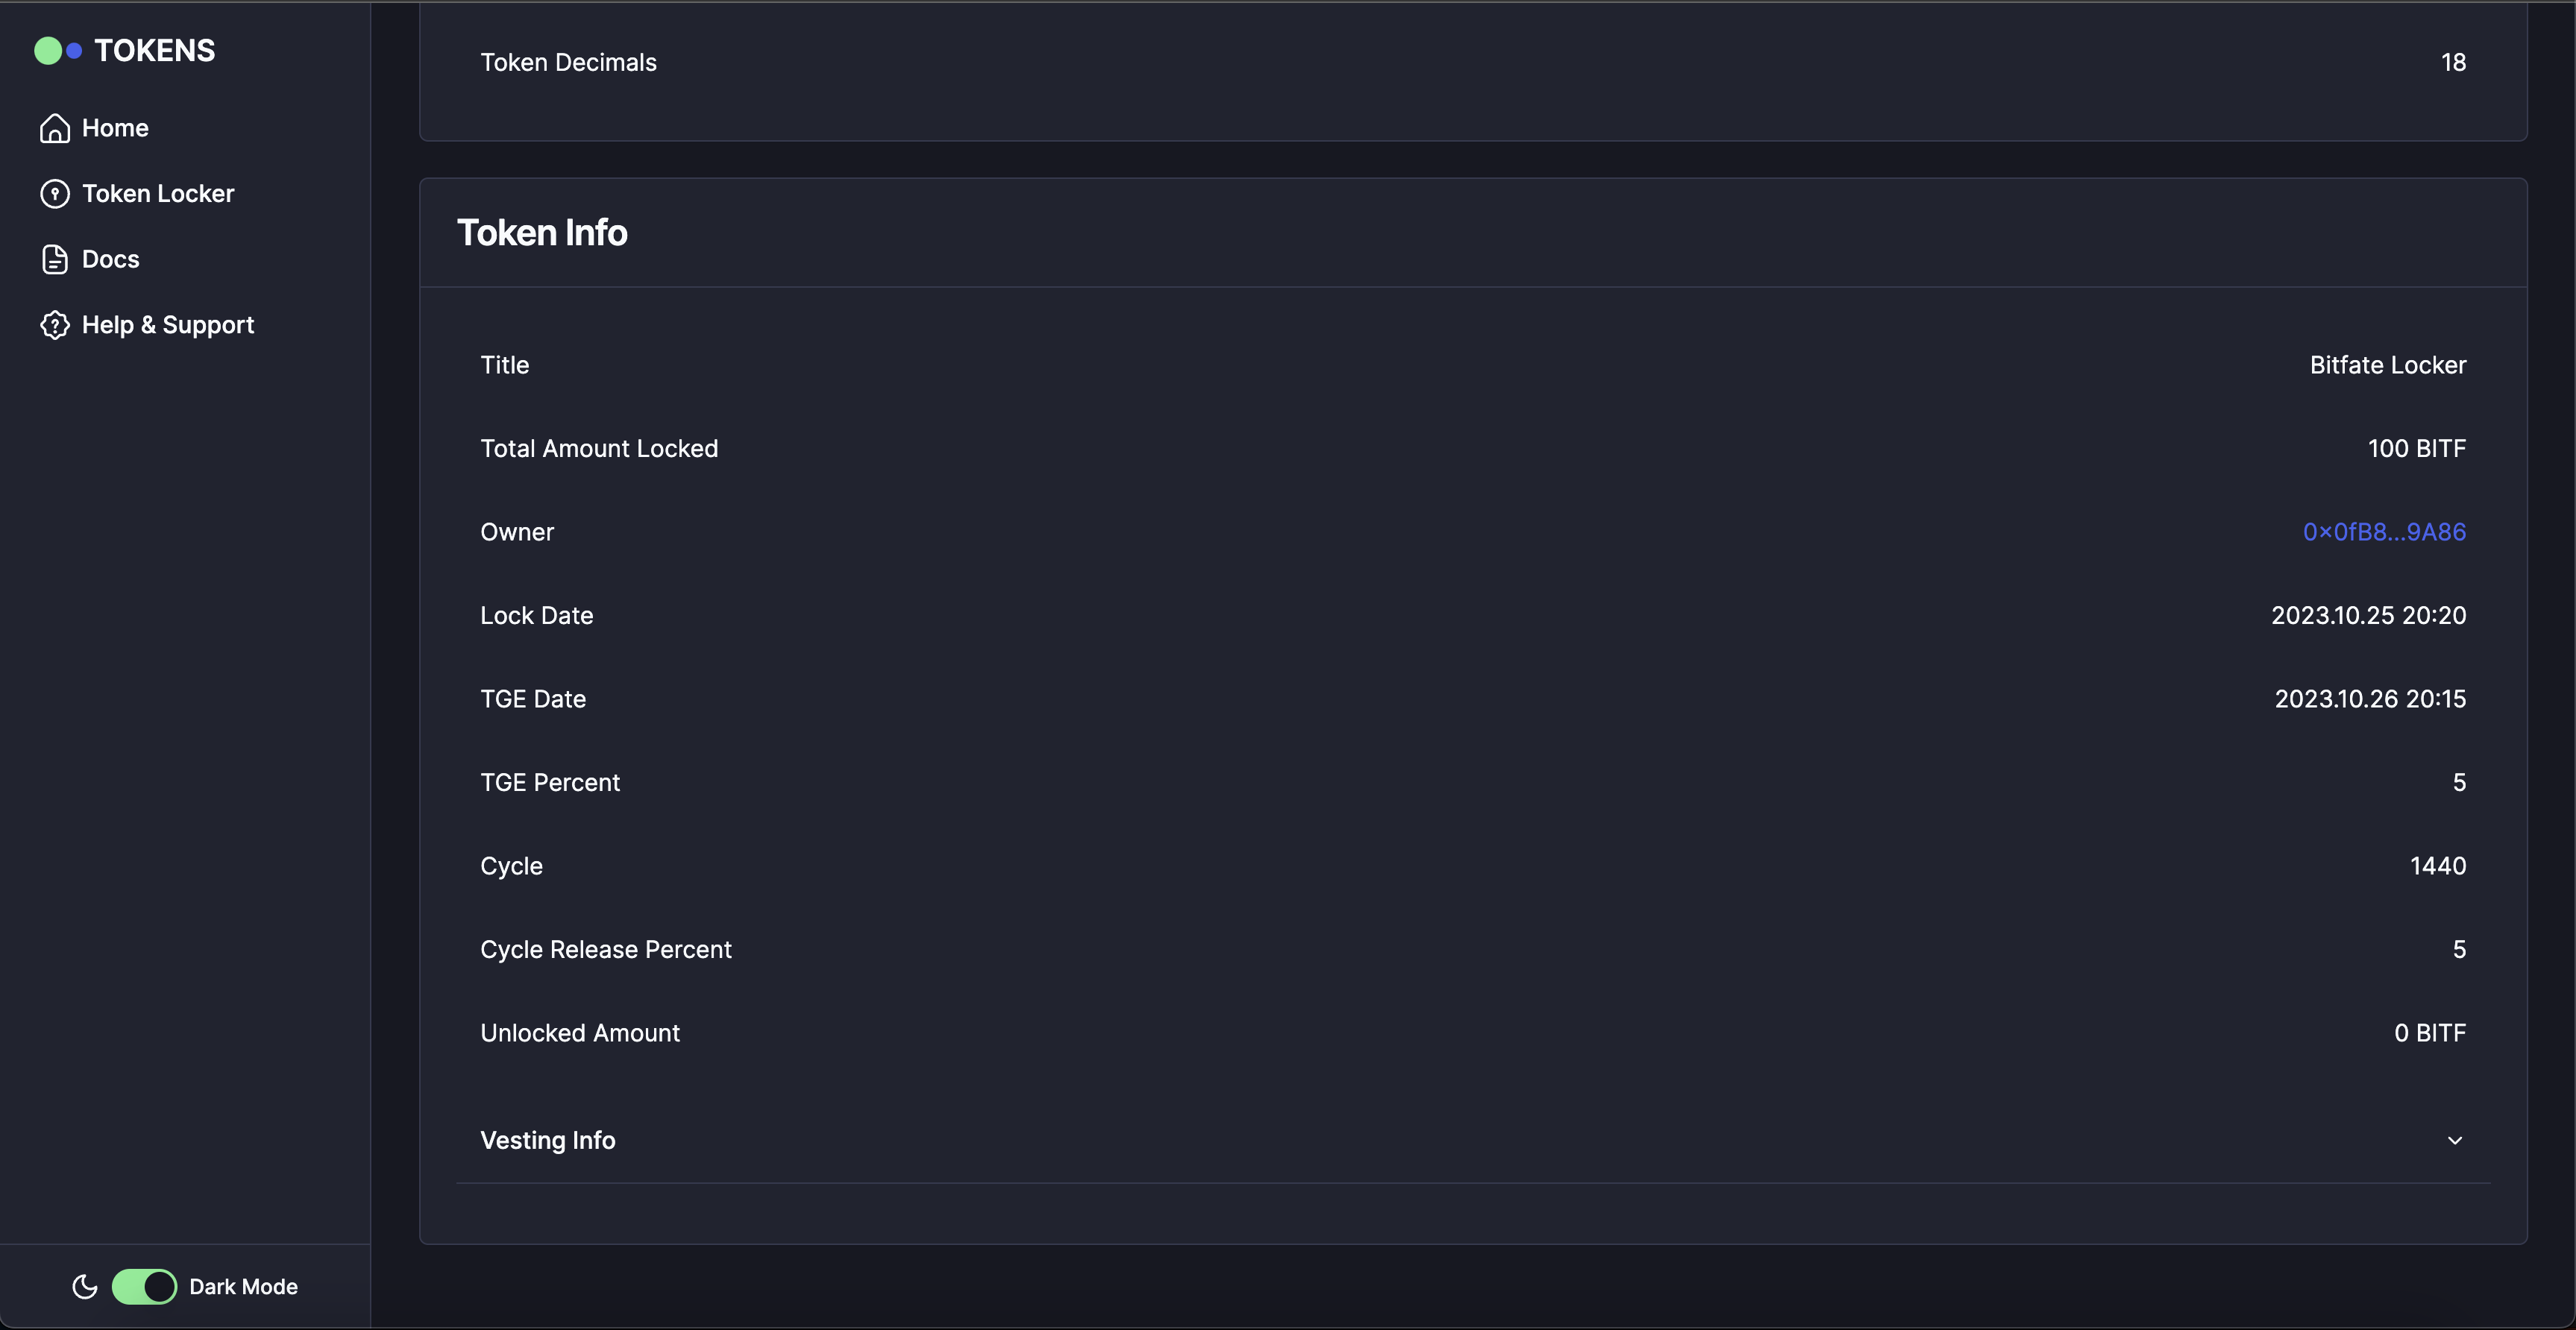Click the green dot in the TOKENS logo
2576x1330 pixels.
pos(50,49)
